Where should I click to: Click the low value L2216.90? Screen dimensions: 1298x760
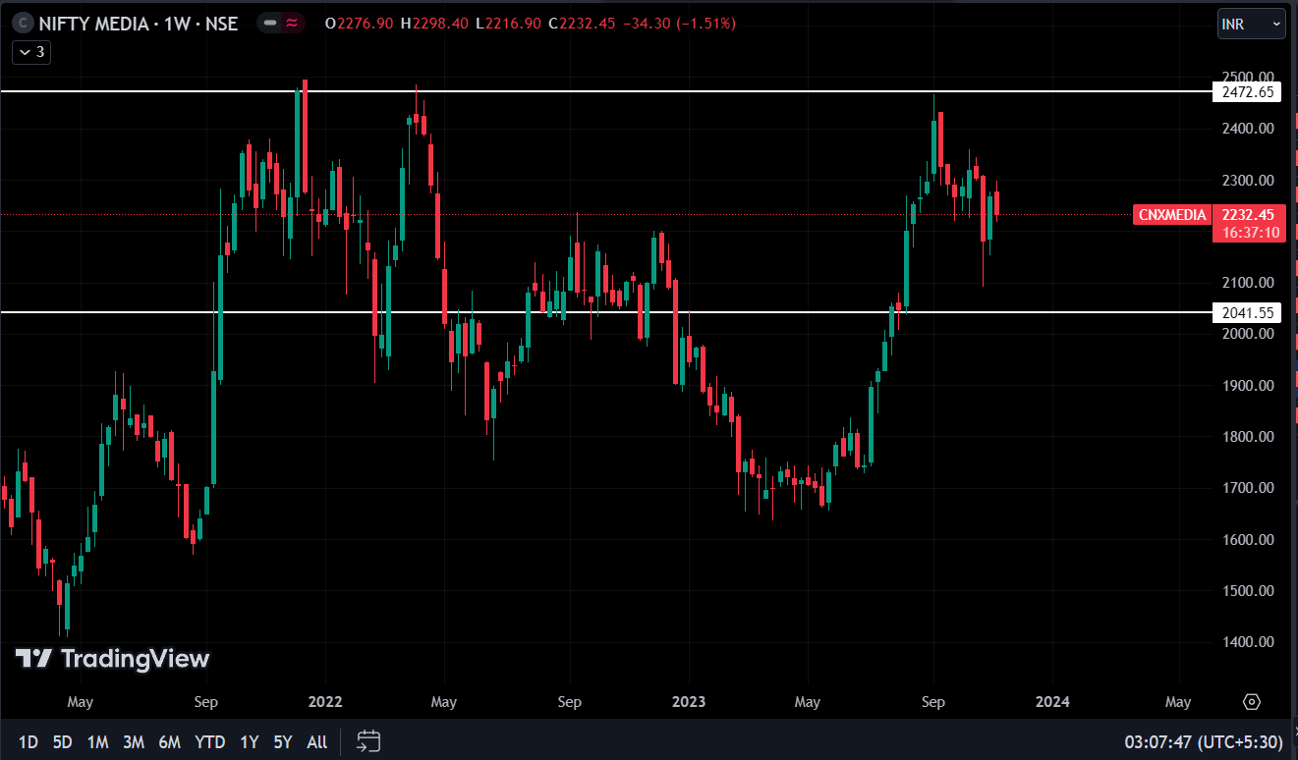coord(507,24)
